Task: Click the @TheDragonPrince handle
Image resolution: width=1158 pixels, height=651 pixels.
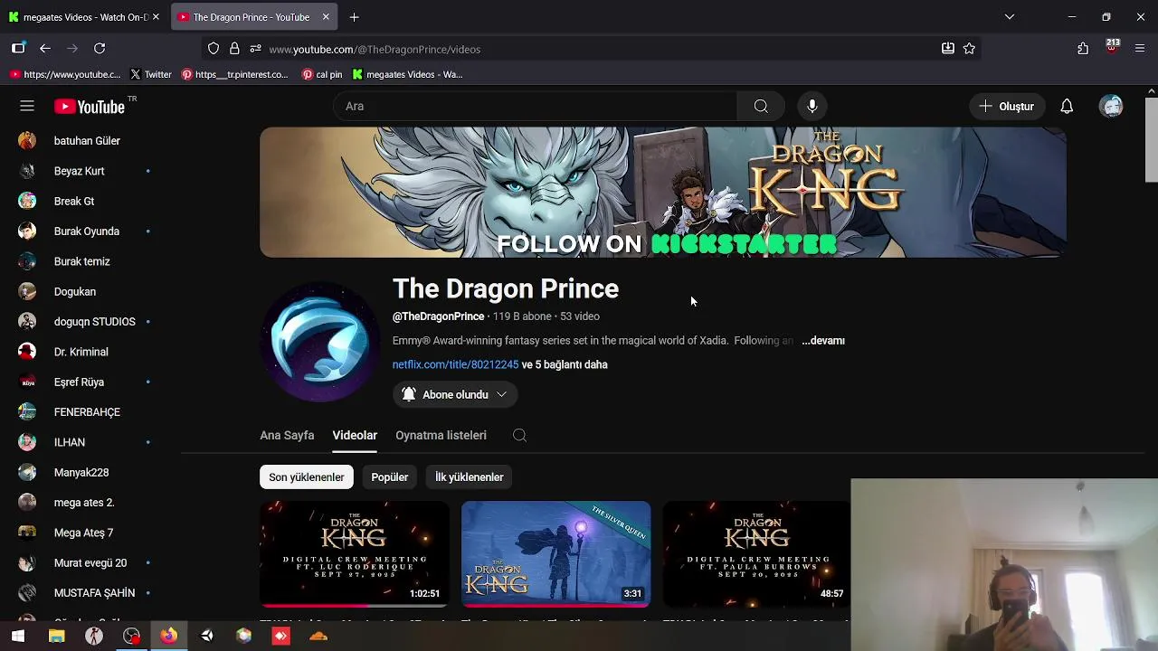Action: click(438, 316)
